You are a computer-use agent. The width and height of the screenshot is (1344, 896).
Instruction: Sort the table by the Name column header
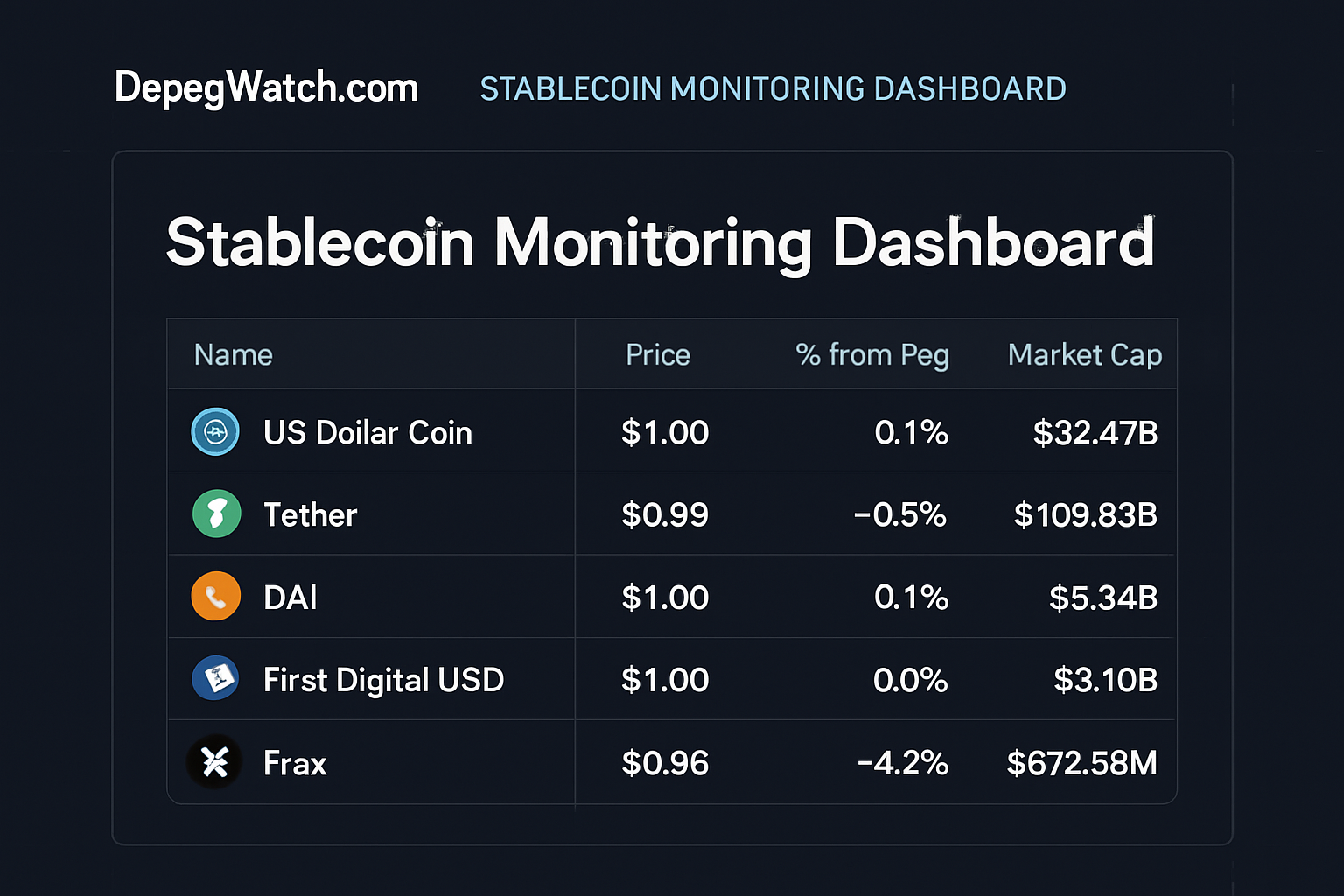click(233, 354)
